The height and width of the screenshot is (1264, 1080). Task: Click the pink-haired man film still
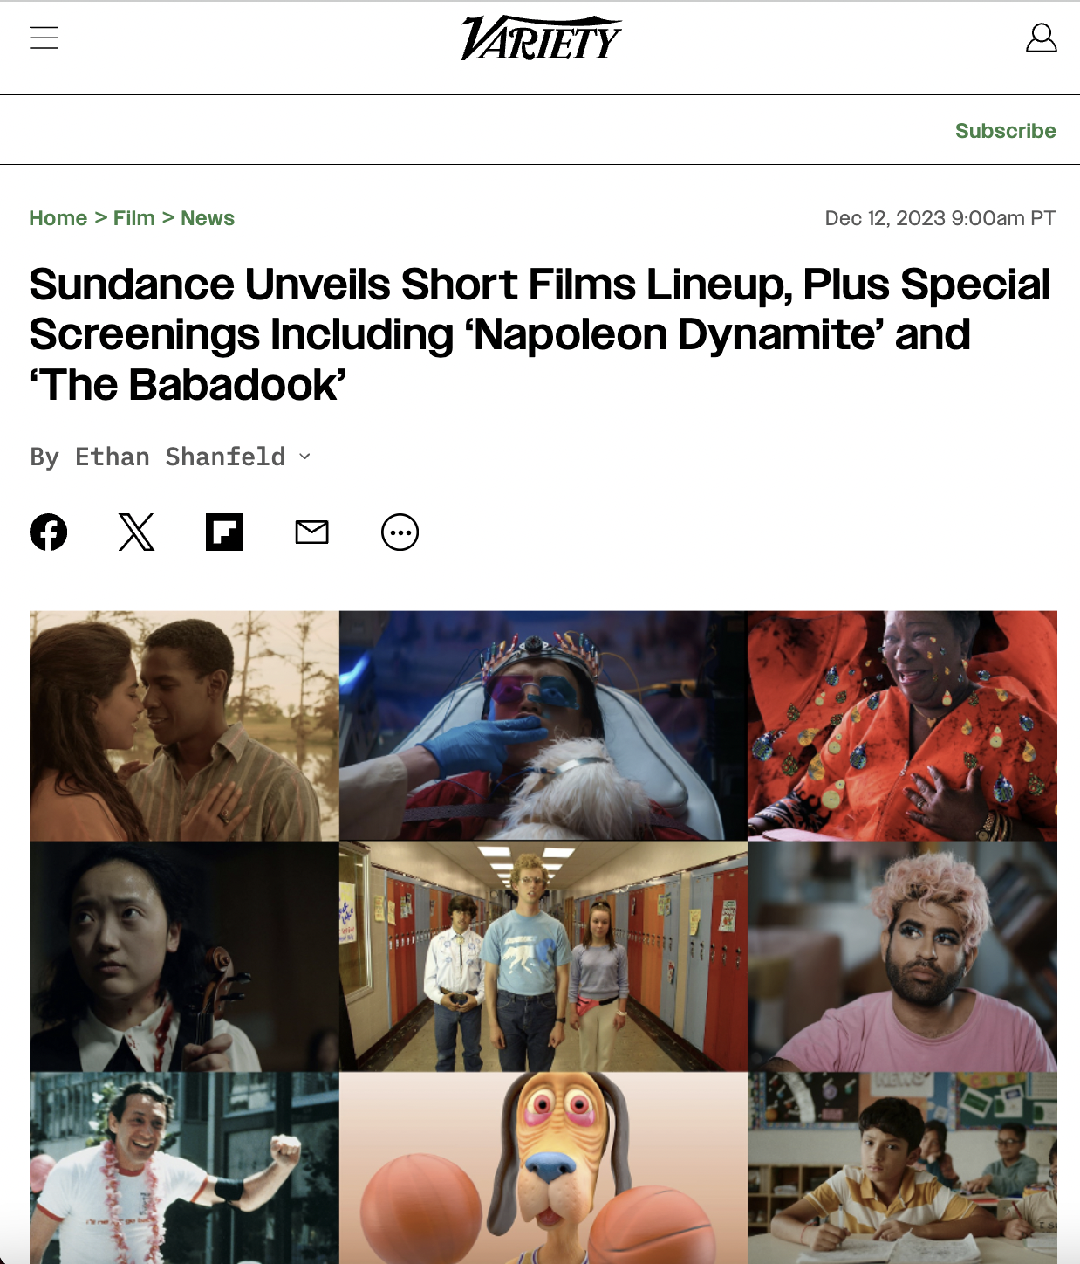click(903, 957)
